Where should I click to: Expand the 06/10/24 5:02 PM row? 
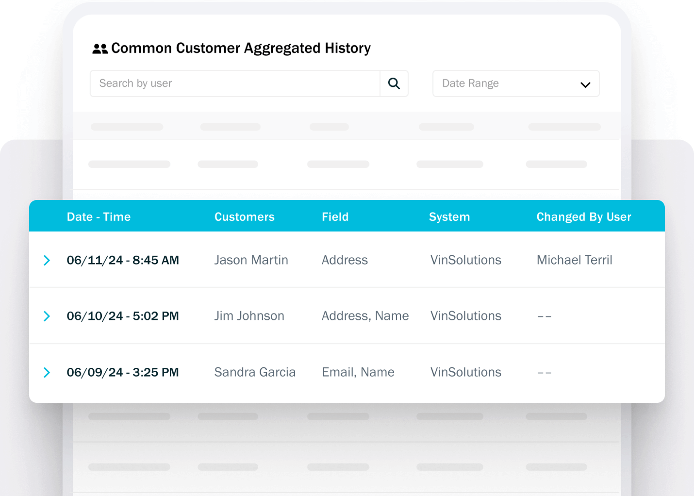point(47,316)
